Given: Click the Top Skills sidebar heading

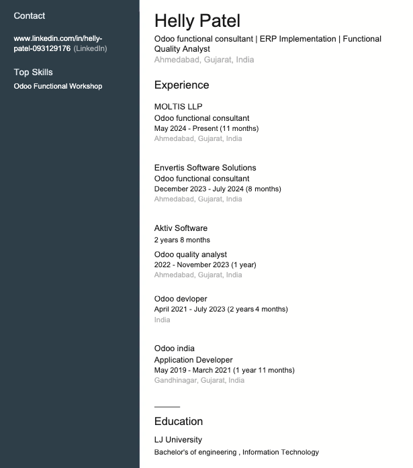Looking at the screenshot, I should click(x=33, y=72).
